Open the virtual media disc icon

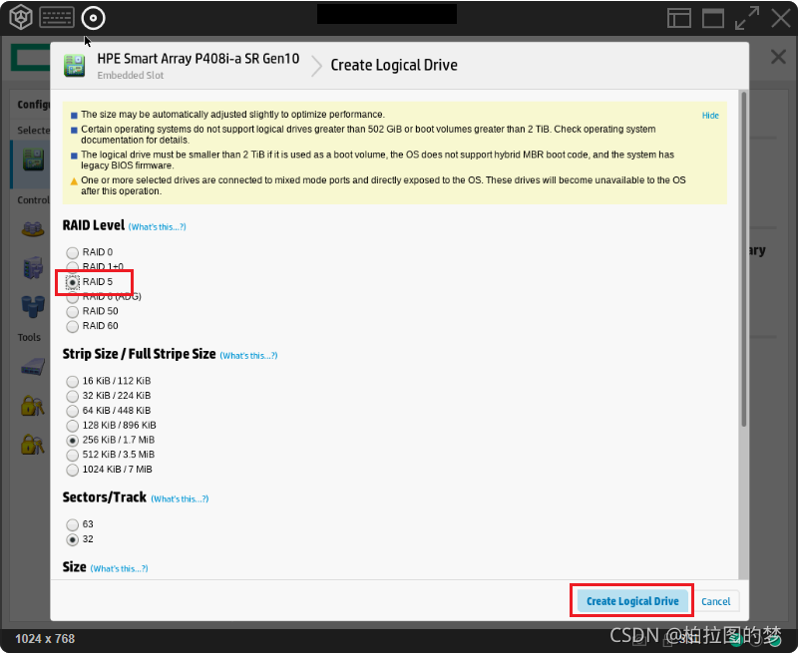point(93,18)
